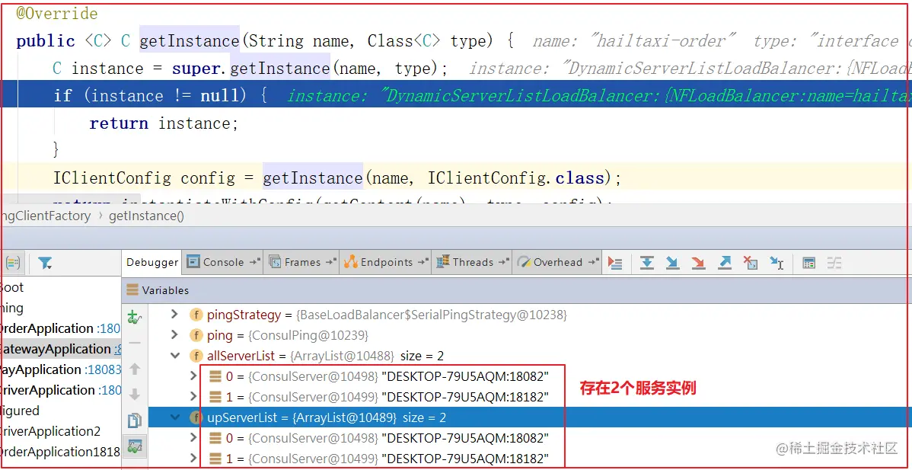This screenshot has width=912, height=470.
Task: Click the Run to Cursor icon
Action: click(776, 263)
